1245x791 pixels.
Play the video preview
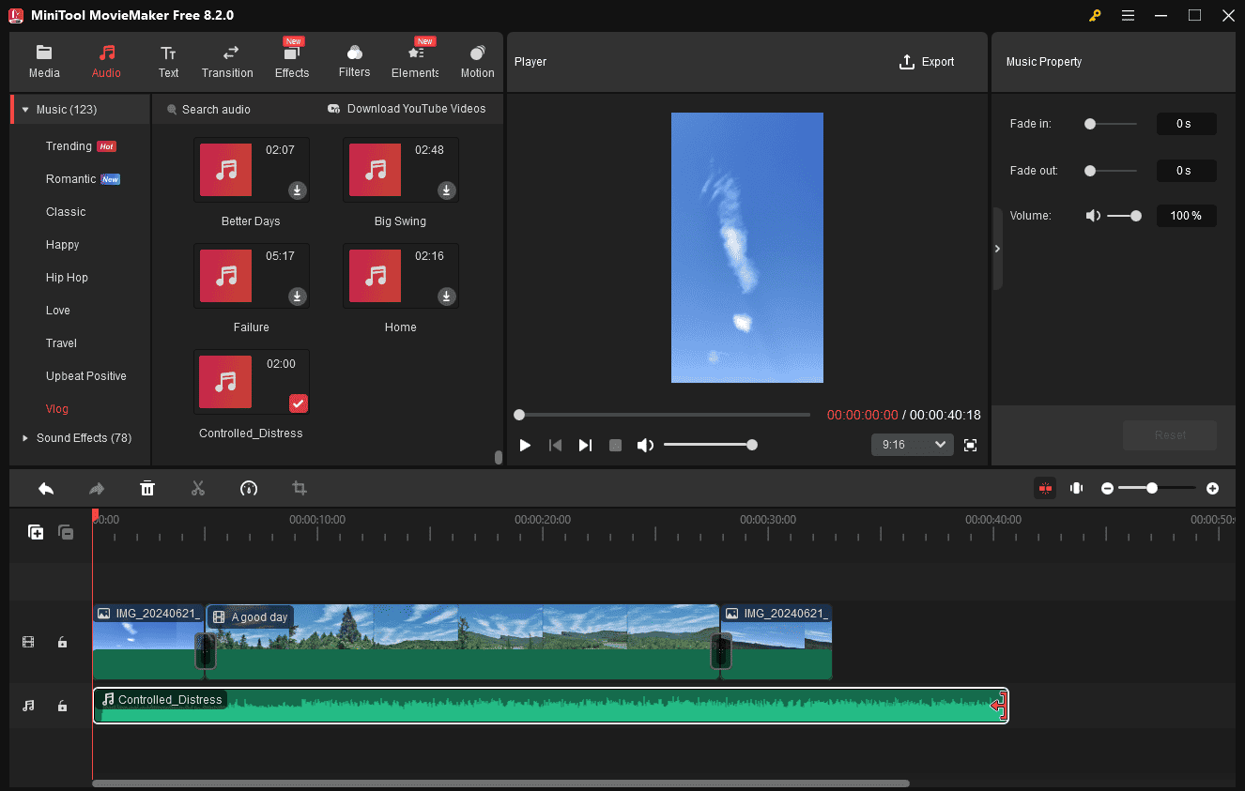tap(525, 445)
